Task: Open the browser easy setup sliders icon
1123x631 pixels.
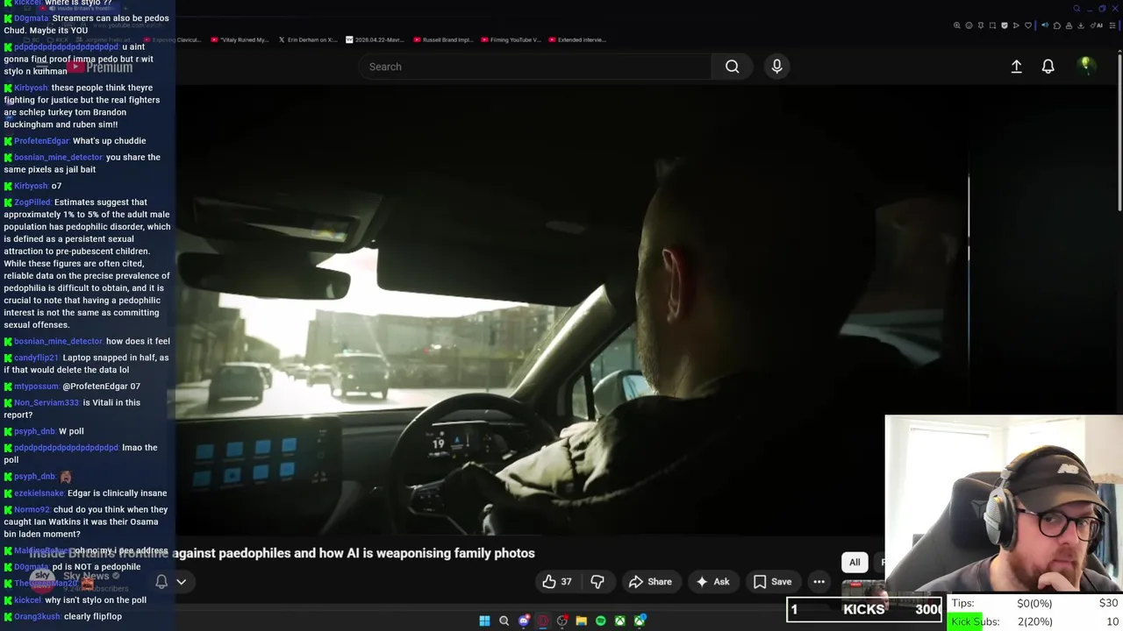Action: 1112,25
